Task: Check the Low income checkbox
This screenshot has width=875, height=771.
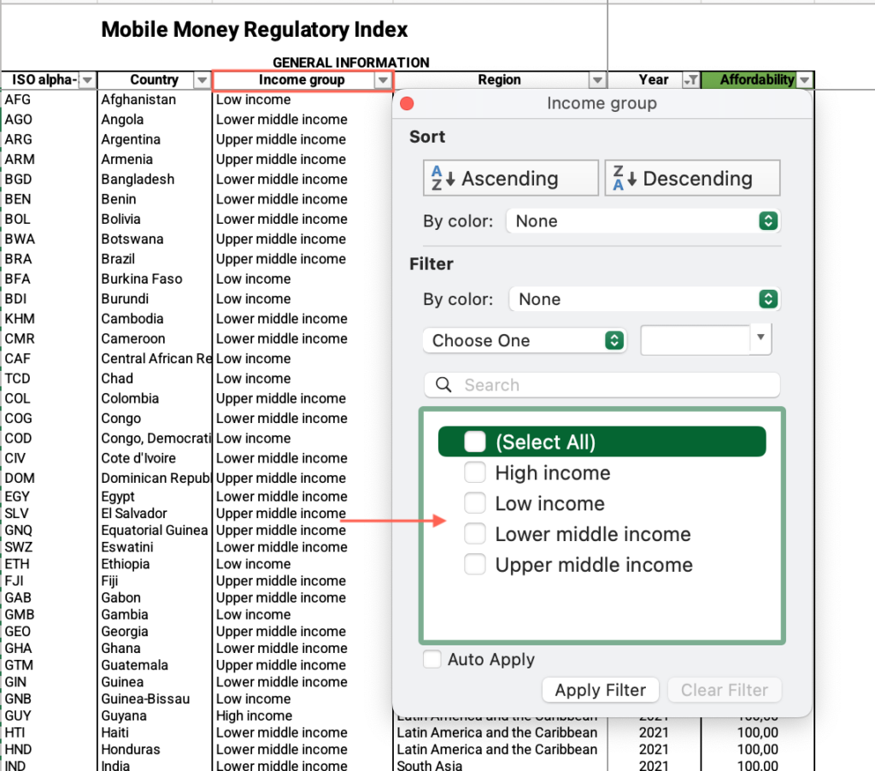Action: coord(475,503)
